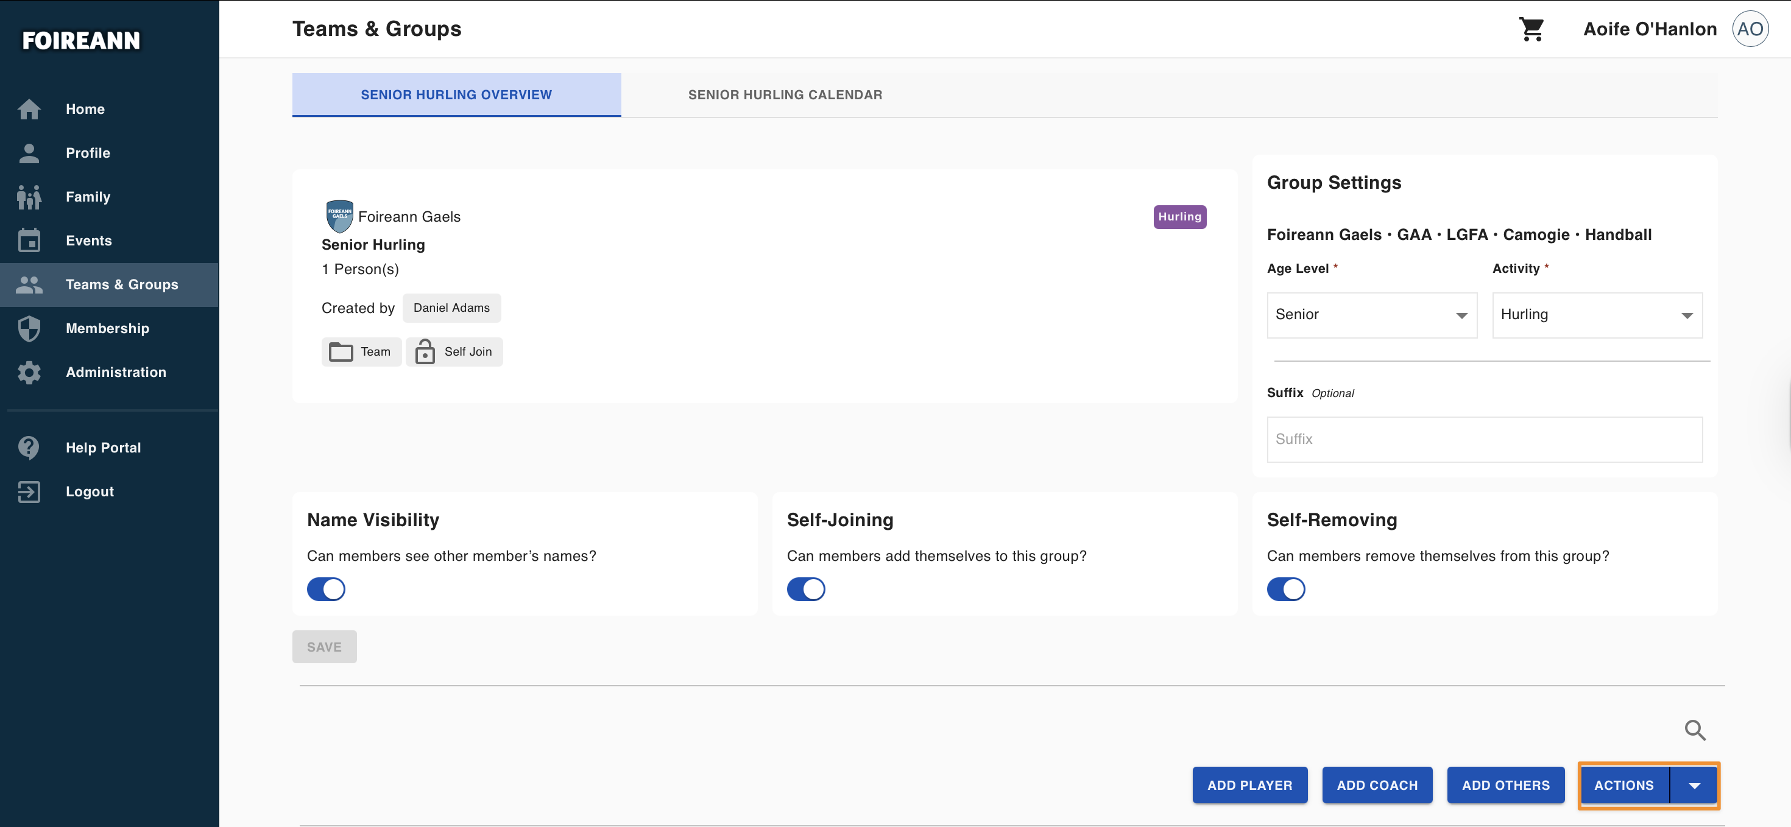The image size is (1791, 827).
Task: Open Profile in sidebar
Action: pyautogui.click(x=109, y=153)
